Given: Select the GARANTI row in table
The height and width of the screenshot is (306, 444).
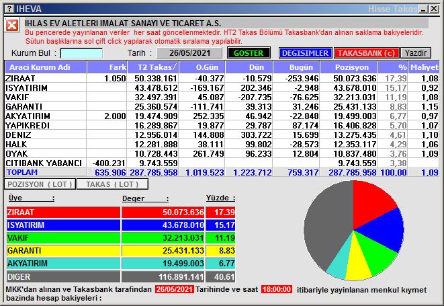Looking at the screenshot, I should (x=222, y=107).
